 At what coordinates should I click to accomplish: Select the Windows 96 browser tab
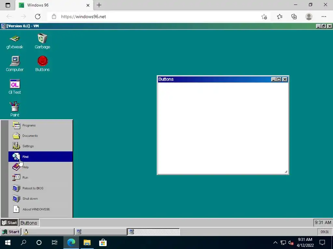54,5
